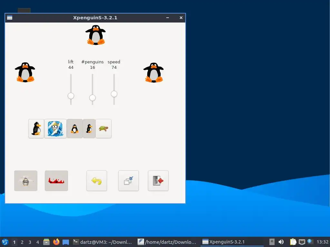Screen dimensions: 330x247
Task: Open the clipboard manager tray icon
Action: click(x=293, y=242)
